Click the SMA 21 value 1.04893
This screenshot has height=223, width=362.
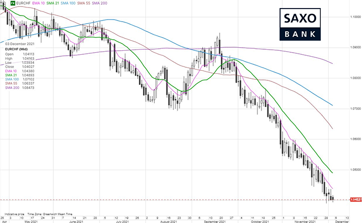coord(28,75)
